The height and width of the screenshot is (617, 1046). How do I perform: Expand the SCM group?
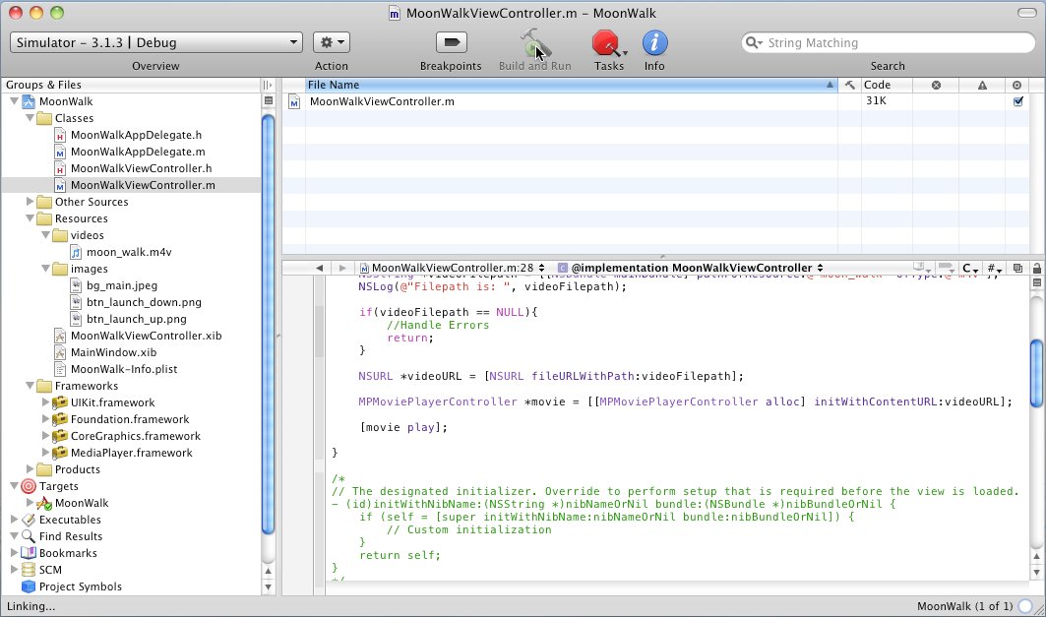click(x=14, y=570)
